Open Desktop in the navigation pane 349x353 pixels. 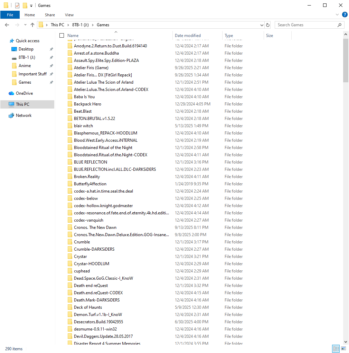(x=26, y=49)
